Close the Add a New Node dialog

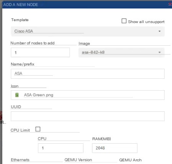[x=170, y=4]
